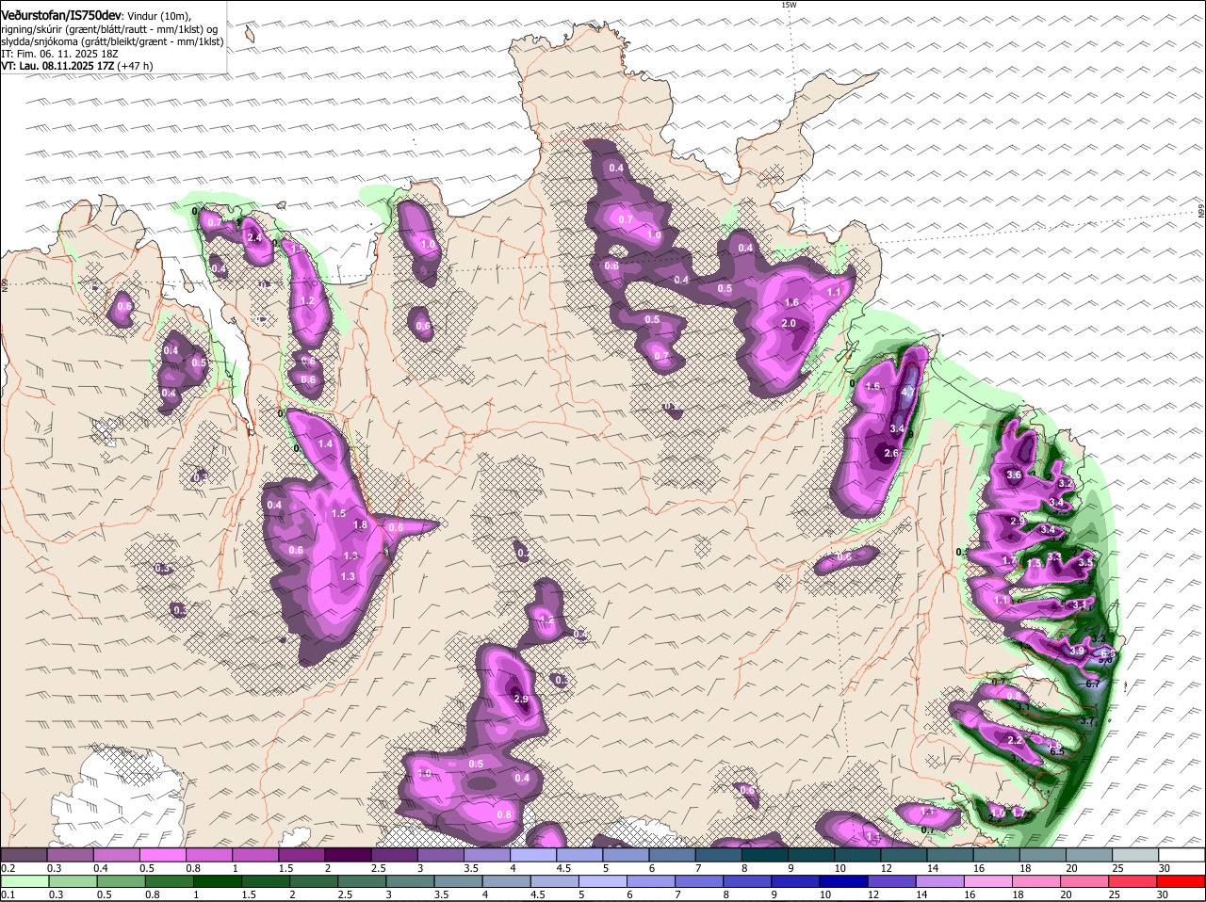
Task: Pick the palest green rain swatch labelled 0.1
Action: coord(26,881)
